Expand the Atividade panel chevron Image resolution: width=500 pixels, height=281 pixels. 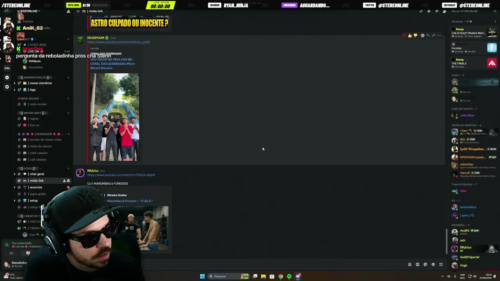pos(495,21)
